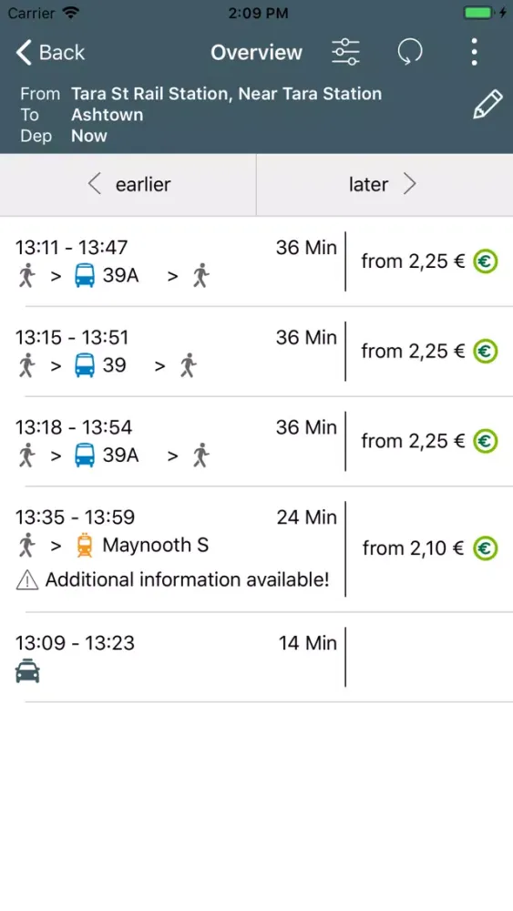Open the 13:35 - 13:59 Maynooth connection

pyautogui.click(x=256, y=549)
